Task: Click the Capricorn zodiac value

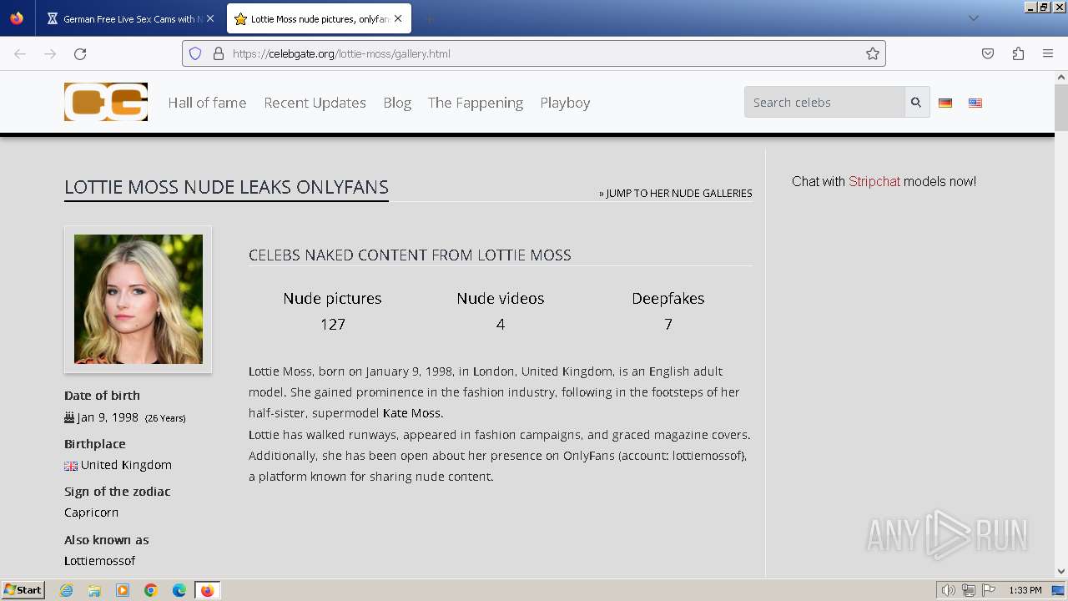Action: 91,513
